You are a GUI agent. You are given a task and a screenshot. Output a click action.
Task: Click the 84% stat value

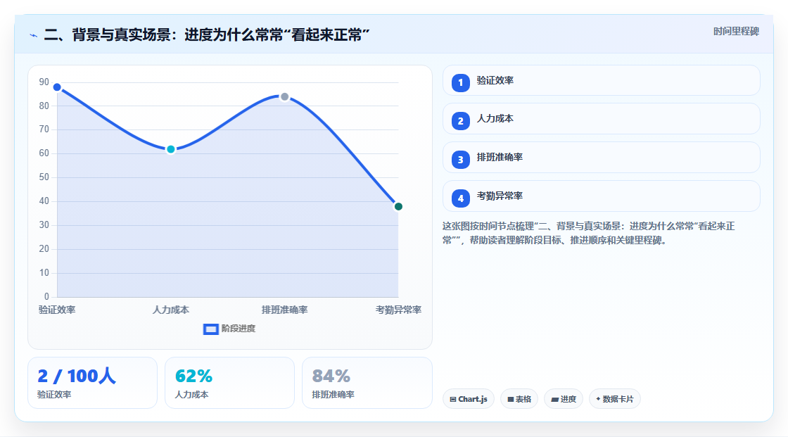[x=331, y=376]
